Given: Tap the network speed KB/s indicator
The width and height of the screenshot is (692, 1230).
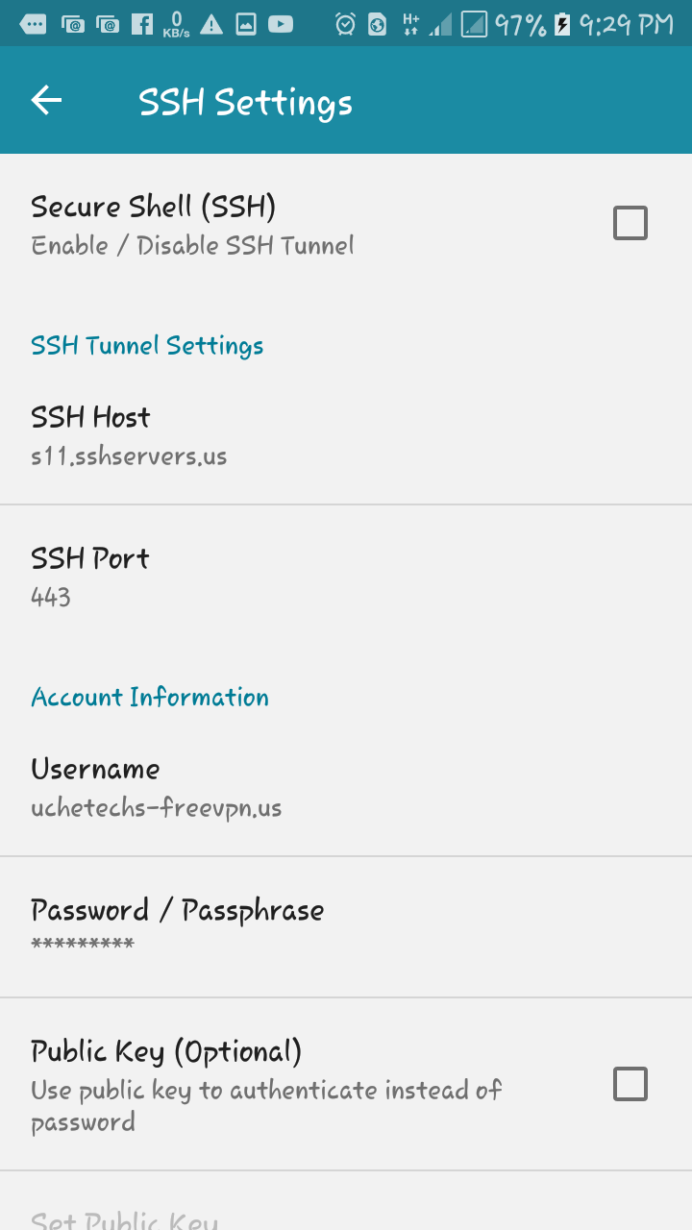Looking at the screenshot, I should pos(176,24).
